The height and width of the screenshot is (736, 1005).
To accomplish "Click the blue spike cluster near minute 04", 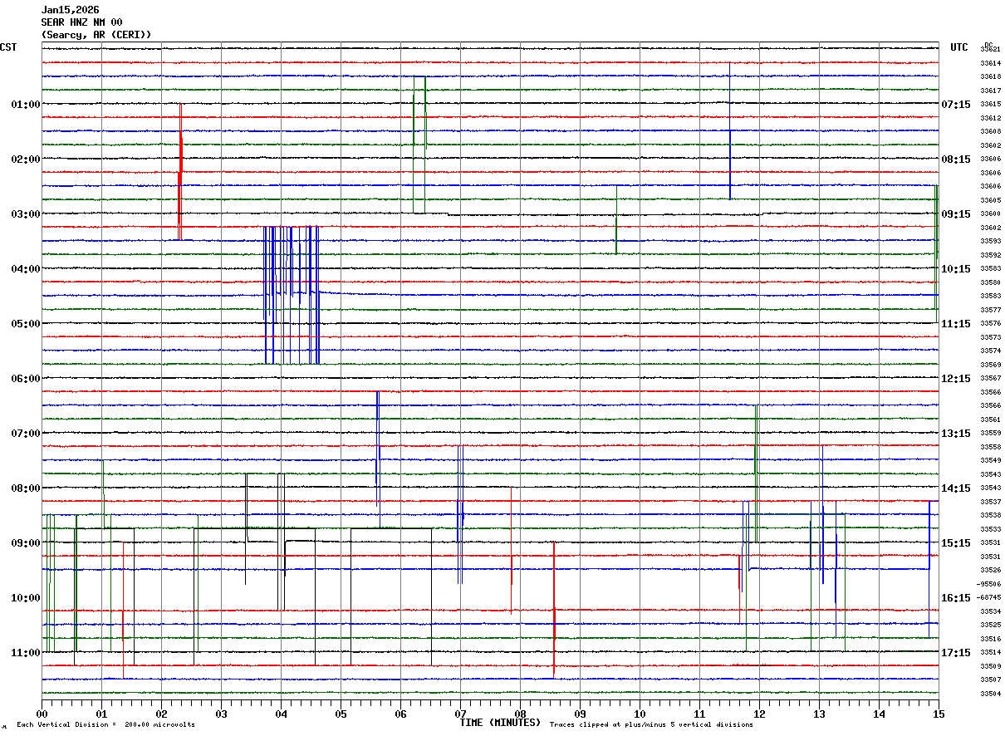I will [291, 295].
